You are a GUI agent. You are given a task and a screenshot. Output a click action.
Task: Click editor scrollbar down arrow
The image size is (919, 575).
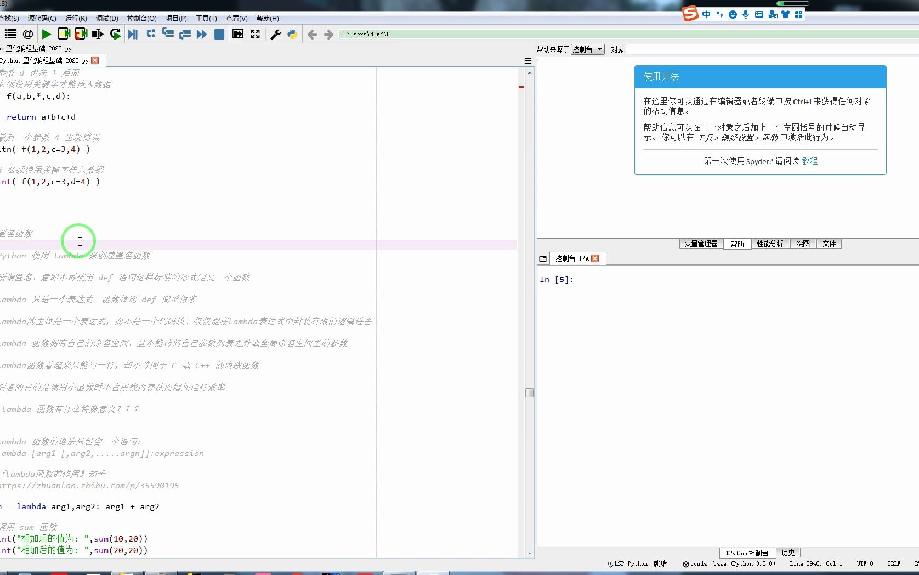click(530, 553)
